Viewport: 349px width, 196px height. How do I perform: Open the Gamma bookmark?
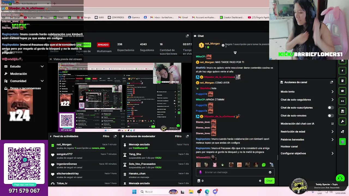click(x=134, y=17)
